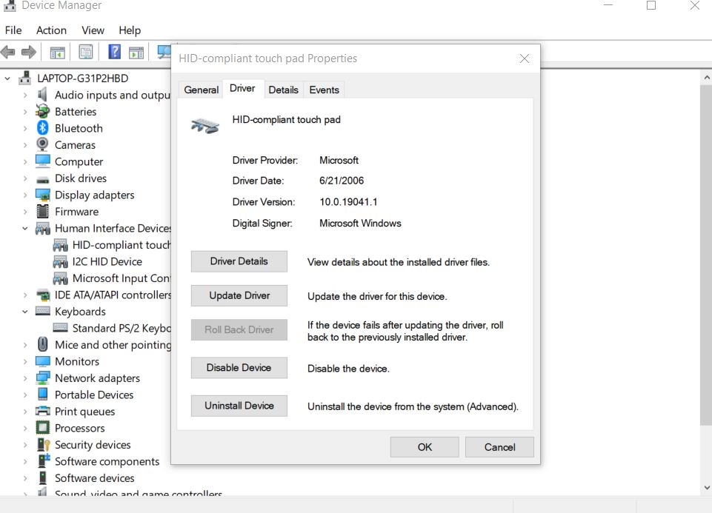Select the Network adapters icon
712x513 pixels.
coord(43,378)
